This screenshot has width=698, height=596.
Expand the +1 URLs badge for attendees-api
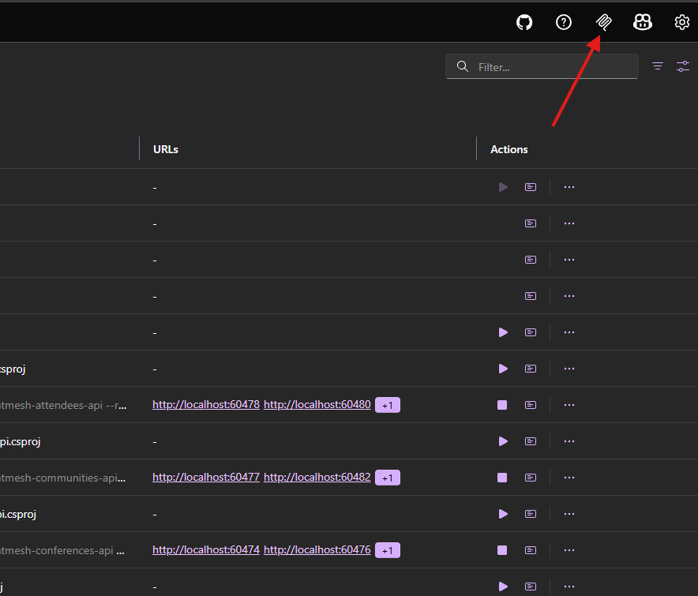click(388, 405)
